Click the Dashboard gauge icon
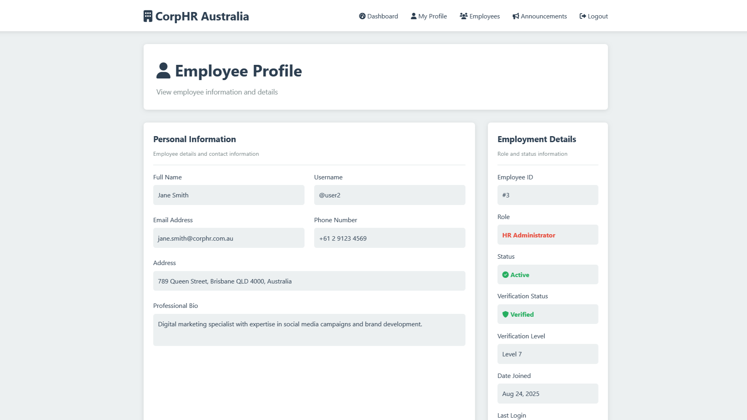747x420 pixels. tap(362, 16)
